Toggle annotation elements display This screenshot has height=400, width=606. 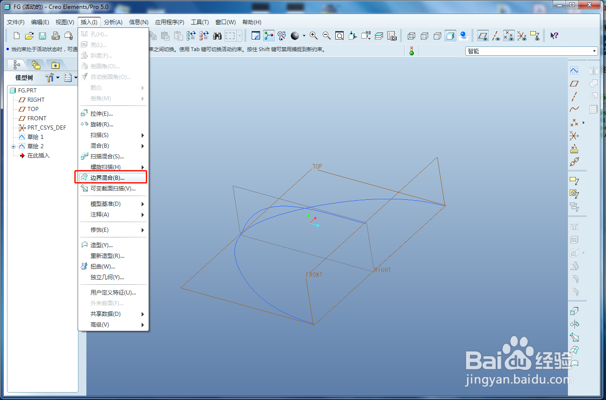535,36
